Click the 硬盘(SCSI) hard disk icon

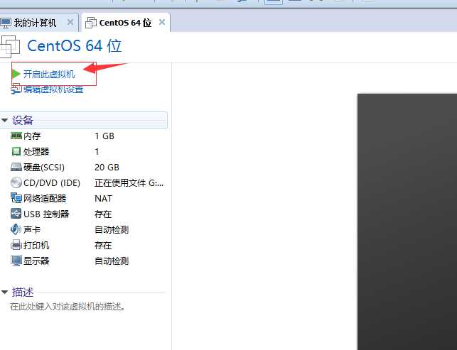coord(16,167)
